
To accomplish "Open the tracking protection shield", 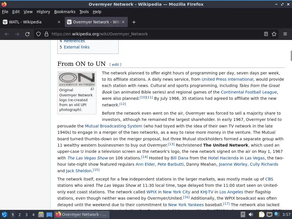I will point(38,34).
